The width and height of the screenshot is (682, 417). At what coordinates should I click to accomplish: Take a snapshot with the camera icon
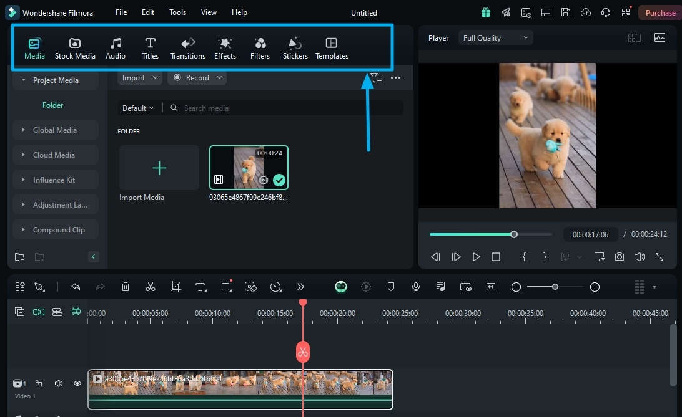(619, 257)
